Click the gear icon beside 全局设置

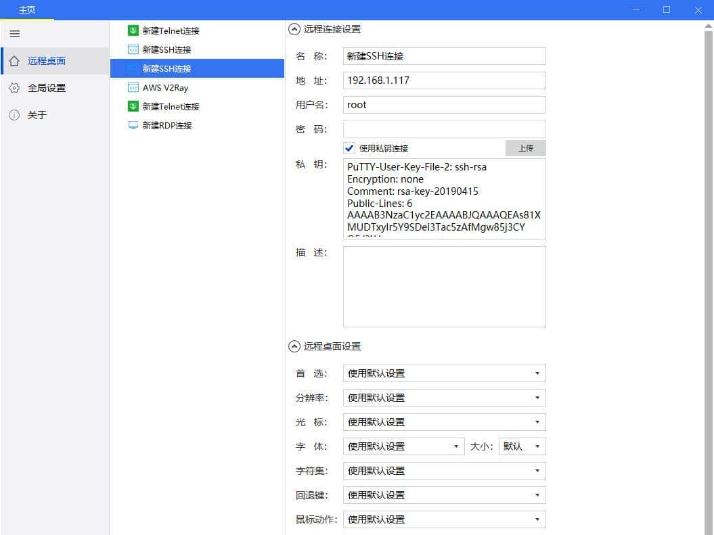point(14,88)
